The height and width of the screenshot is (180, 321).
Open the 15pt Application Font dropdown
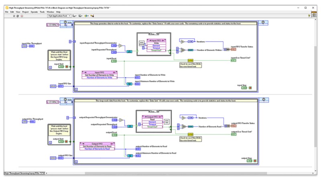[x=59, y=16]
